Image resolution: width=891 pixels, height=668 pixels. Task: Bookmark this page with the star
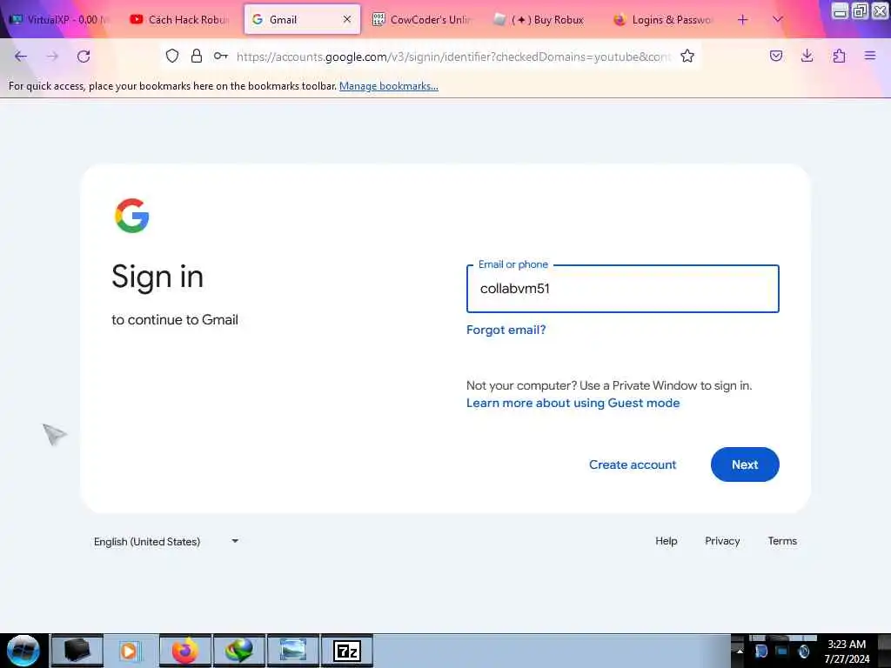click(x=687, y=56)
